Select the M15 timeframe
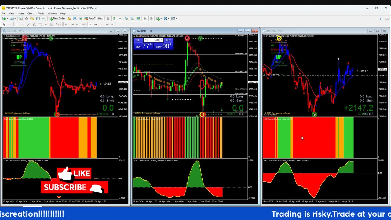The width and height of the screenshot is (391, 220). click(78, 24)
